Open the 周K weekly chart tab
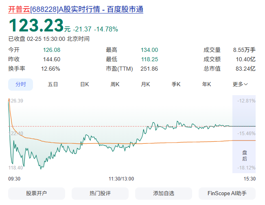This screenshot has height=205, width=265. [115, 84]
